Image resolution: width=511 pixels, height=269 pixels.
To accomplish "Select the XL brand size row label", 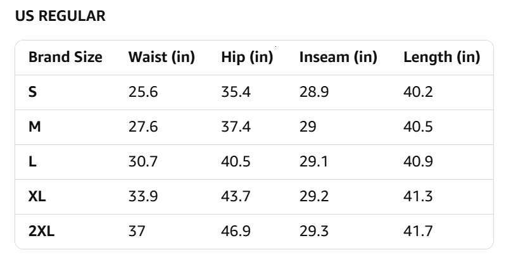I will (x=37, y=197).
